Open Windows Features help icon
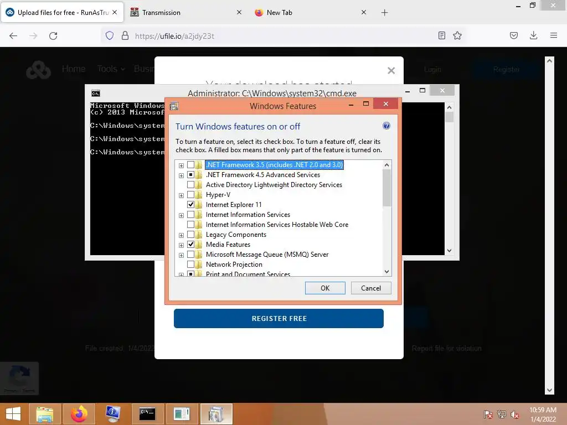This screenshot has width=567, height=425. [x=386, y=126]
